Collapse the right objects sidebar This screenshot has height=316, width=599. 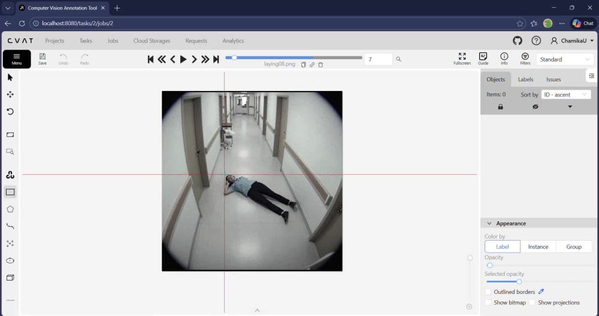click(591, 76)
